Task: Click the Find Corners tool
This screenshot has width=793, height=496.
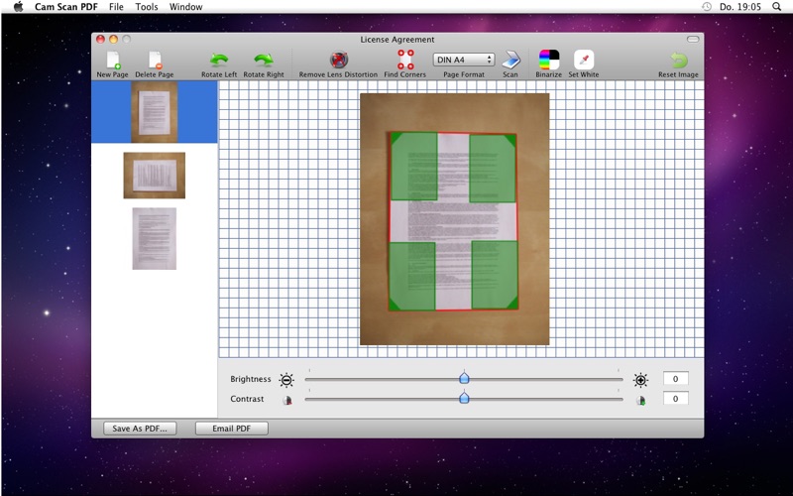Action: pos(405,60)
